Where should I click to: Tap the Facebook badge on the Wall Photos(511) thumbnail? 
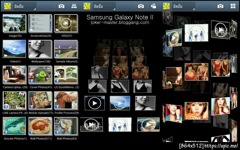pyautogui.click(x=31, y=132)
